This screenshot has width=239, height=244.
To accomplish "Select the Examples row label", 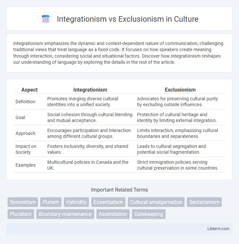I will tap(26, 165).
